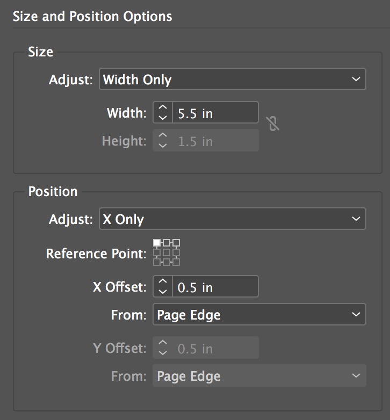
Task: Click the X Offset label
Action: tap(120, 287)
